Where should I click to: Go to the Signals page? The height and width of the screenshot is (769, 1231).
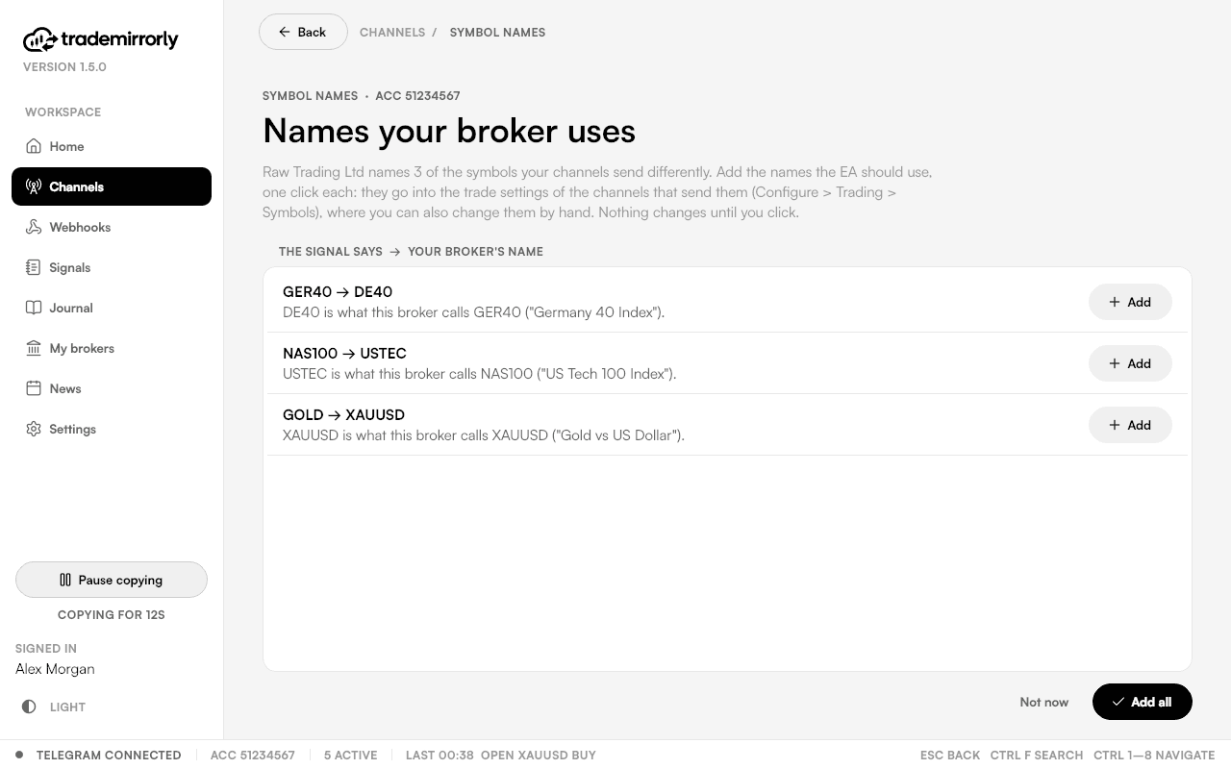click(x=112, y=267)
